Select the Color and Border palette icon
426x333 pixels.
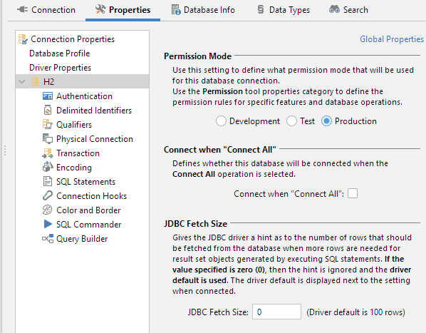pyautogui.click(x=48, y=210)
